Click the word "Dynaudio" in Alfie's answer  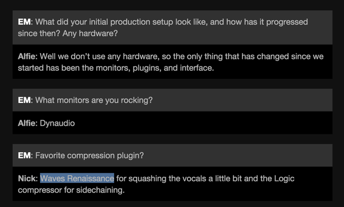pyautogui.click(x=57, y=123)
